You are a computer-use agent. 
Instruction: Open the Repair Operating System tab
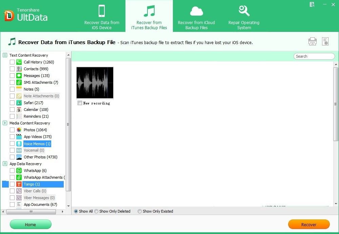(x=244, y=16)
